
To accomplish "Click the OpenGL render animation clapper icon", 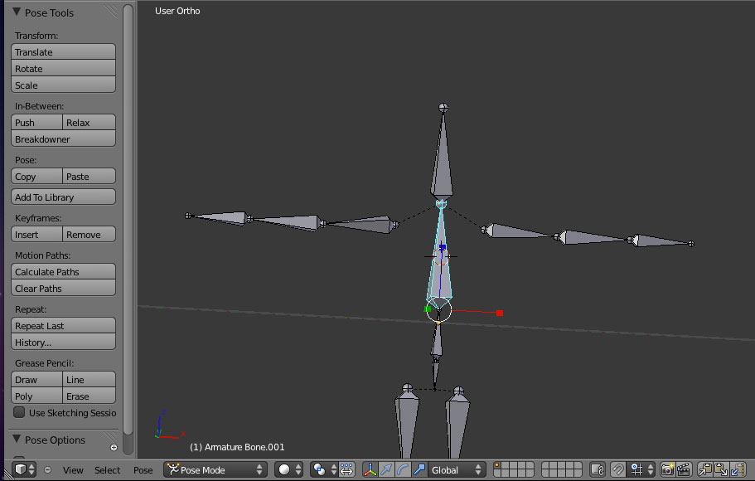I will tap(684, 469).
